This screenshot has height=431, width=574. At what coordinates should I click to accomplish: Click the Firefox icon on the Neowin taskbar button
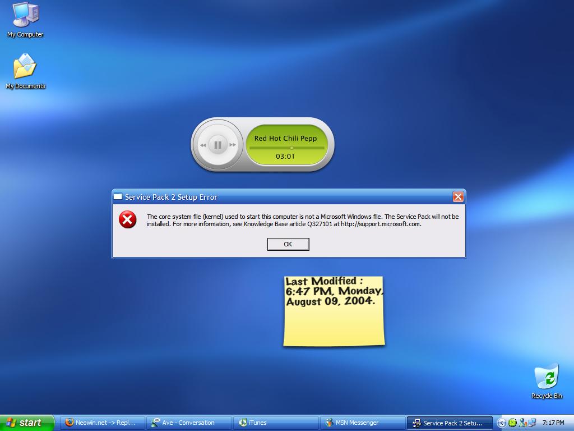(68, 423)
